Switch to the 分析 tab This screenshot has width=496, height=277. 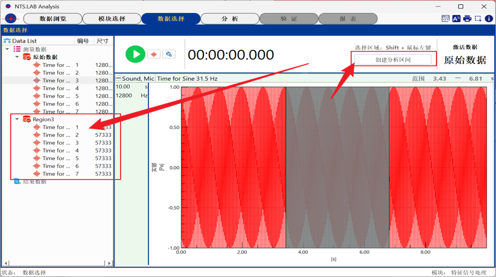coord(230,19)
